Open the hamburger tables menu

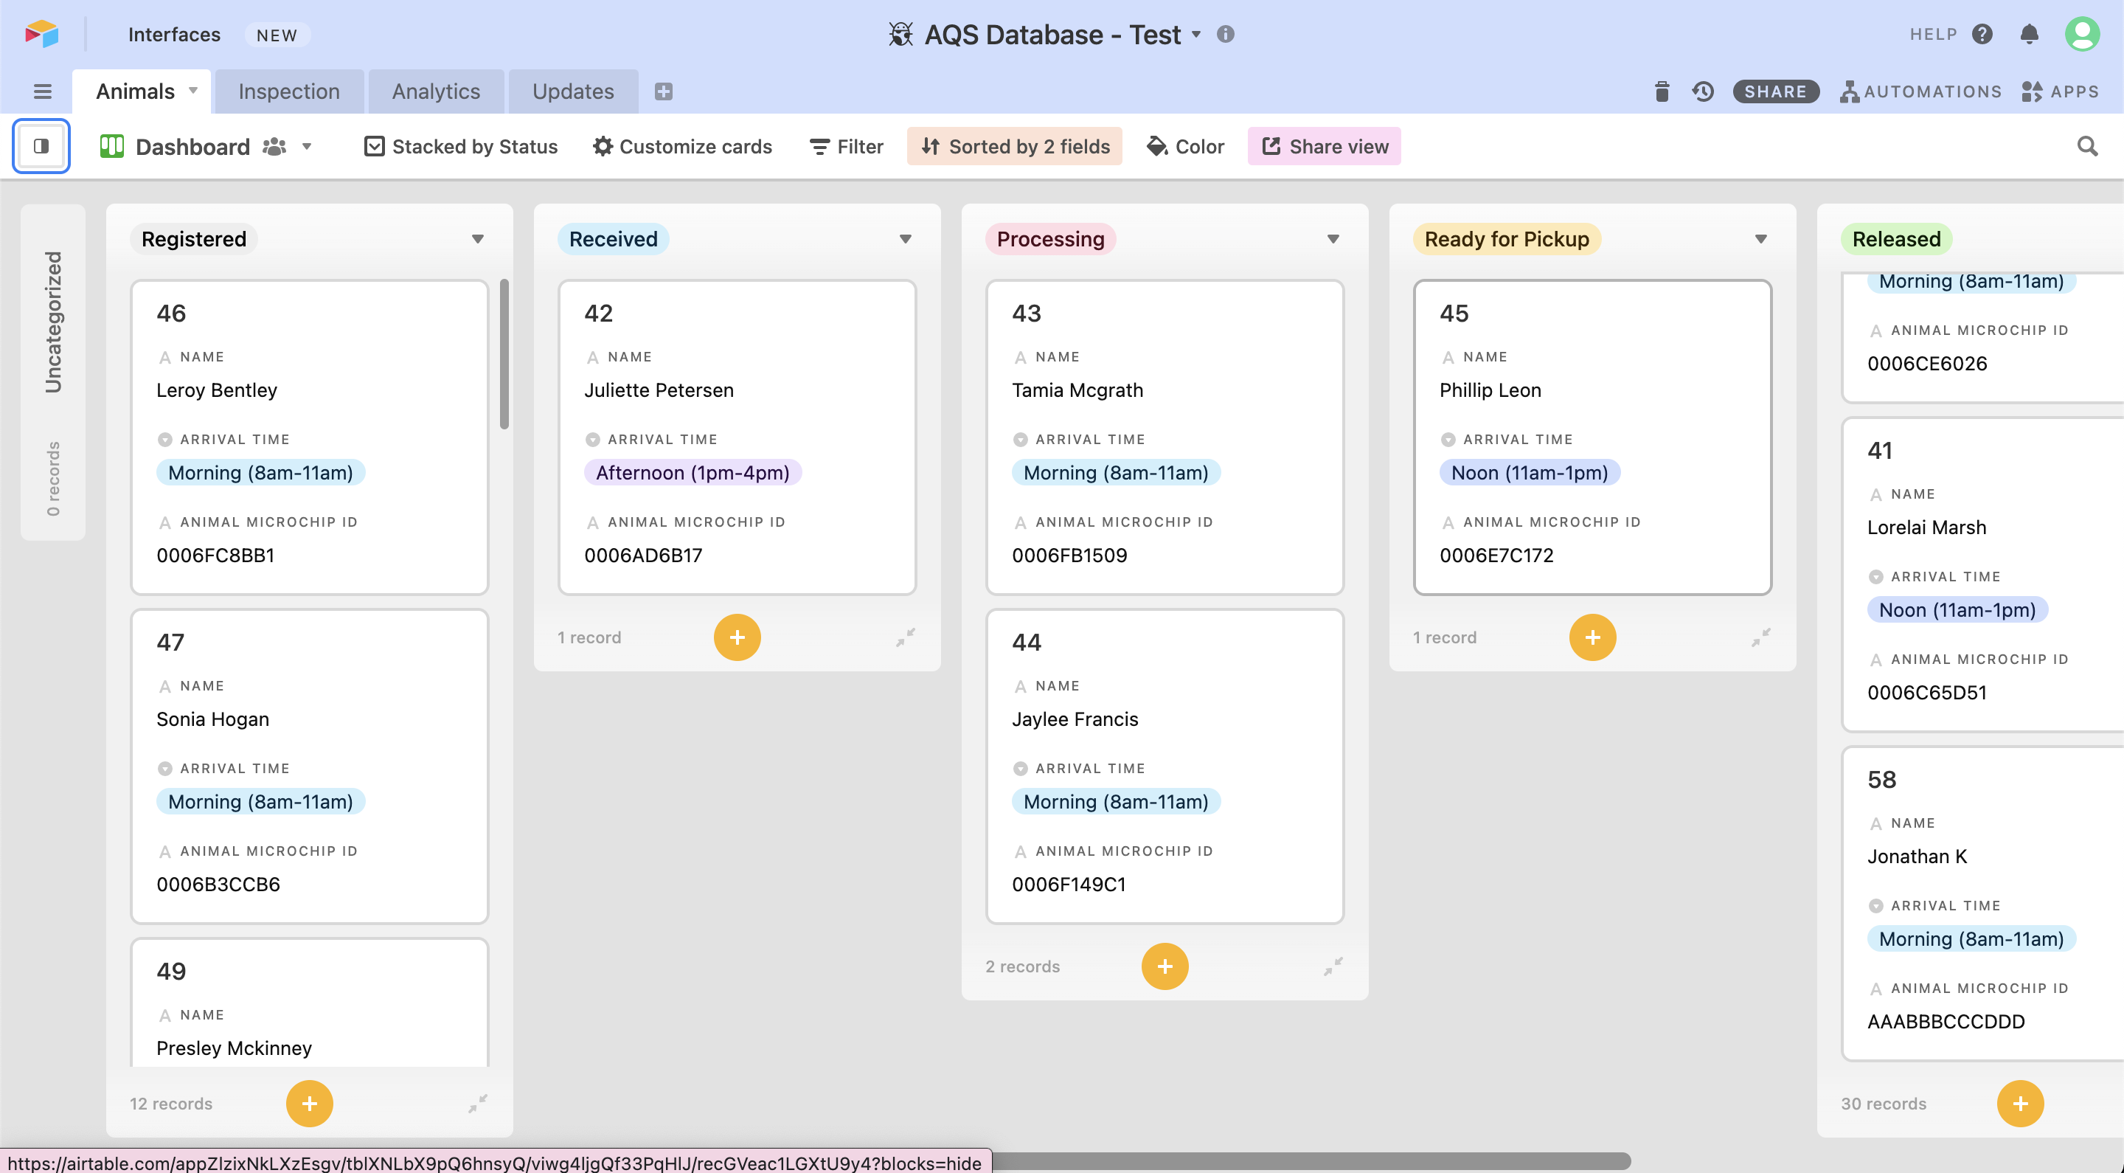(42, 91)
